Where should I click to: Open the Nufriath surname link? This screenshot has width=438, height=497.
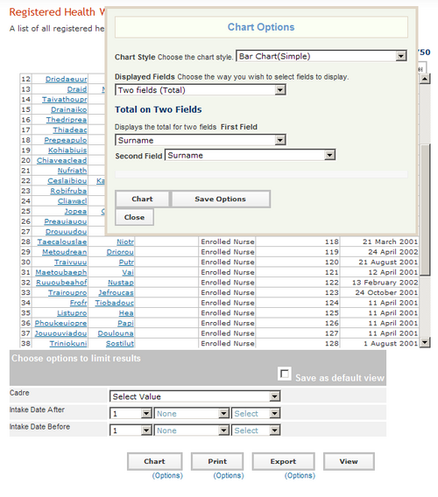click(72, 171)
